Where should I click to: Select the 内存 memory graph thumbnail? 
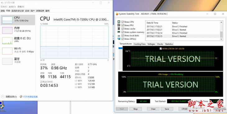pos(7,30)
